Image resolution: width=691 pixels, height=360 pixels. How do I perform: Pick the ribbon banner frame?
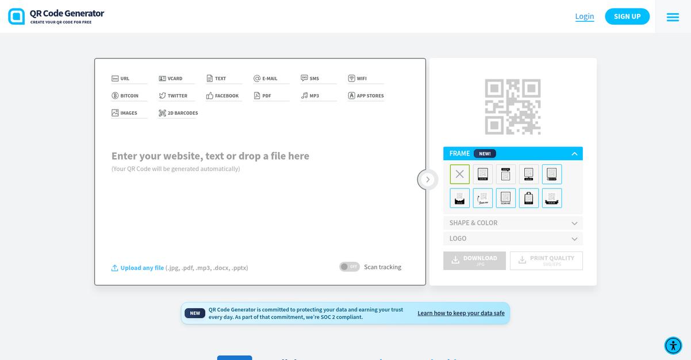[x=552, y=174]
